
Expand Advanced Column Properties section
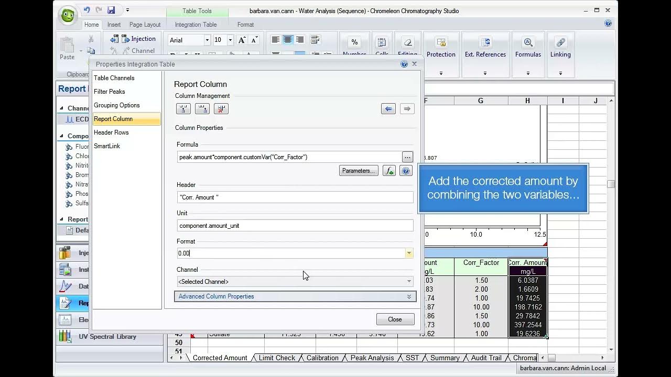tap(295, 296)
